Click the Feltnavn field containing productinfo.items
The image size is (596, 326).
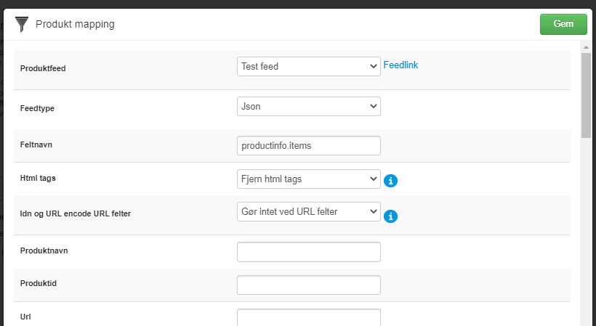coord(309,146)
